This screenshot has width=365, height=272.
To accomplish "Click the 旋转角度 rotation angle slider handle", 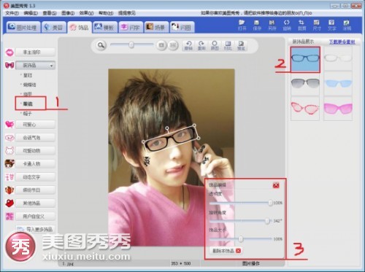I will [x=267, y=221].
